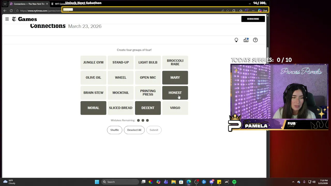Deselect the MARY tile
The height and width of the screenshot is (186, 331).
point(175,78)
